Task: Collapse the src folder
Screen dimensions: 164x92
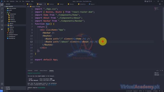Action: click(x=15, y=12)
